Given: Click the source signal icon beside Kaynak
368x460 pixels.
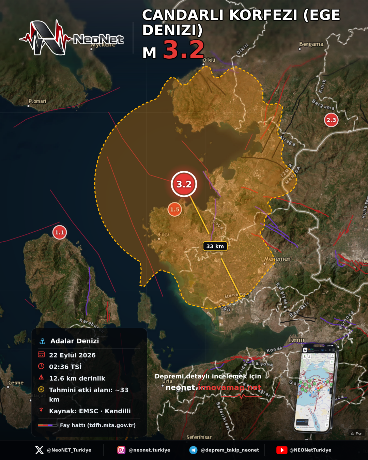Looking at the screenshot, I should coord(41,410).
